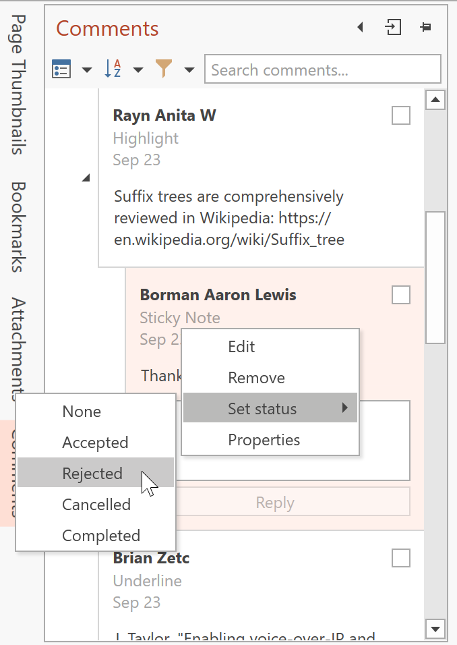Click the pin icon in Comments header
The image size is (457, 645).
tap(425, 28)
